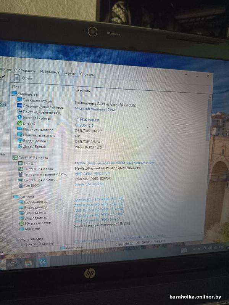Click the Операционная система Windows icon
Image resolution: width=229 pixels, height=305 pixels.
[19, 106]
